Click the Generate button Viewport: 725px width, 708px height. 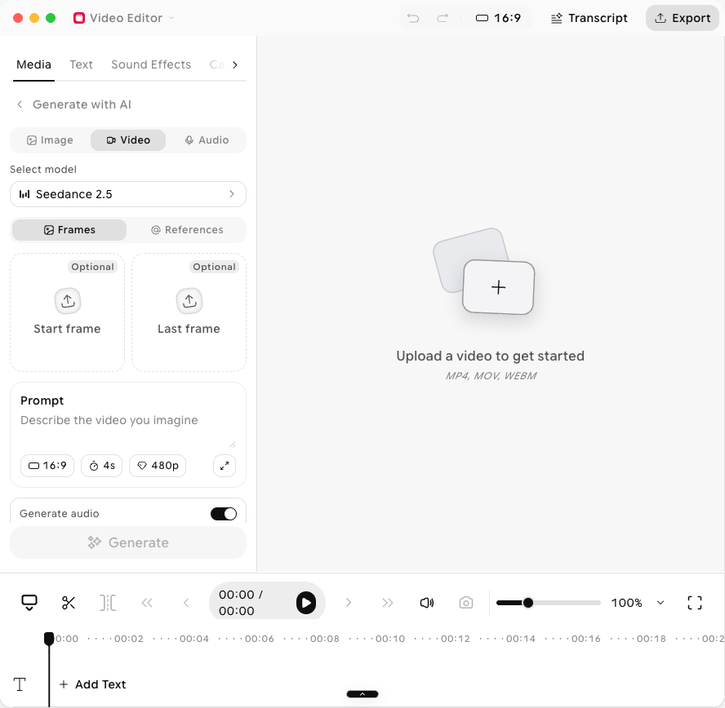pos(128,542)
